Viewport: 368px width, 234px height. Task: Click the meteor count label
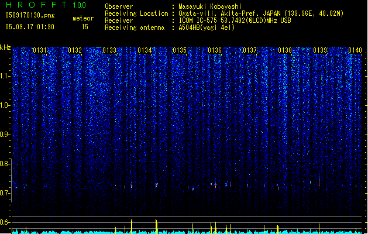click(83, 18)
